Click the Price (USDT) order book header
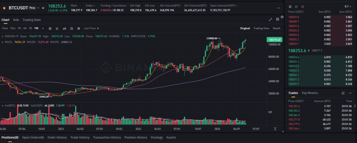This screenshot has height=143, width=357. click(296, 12)
